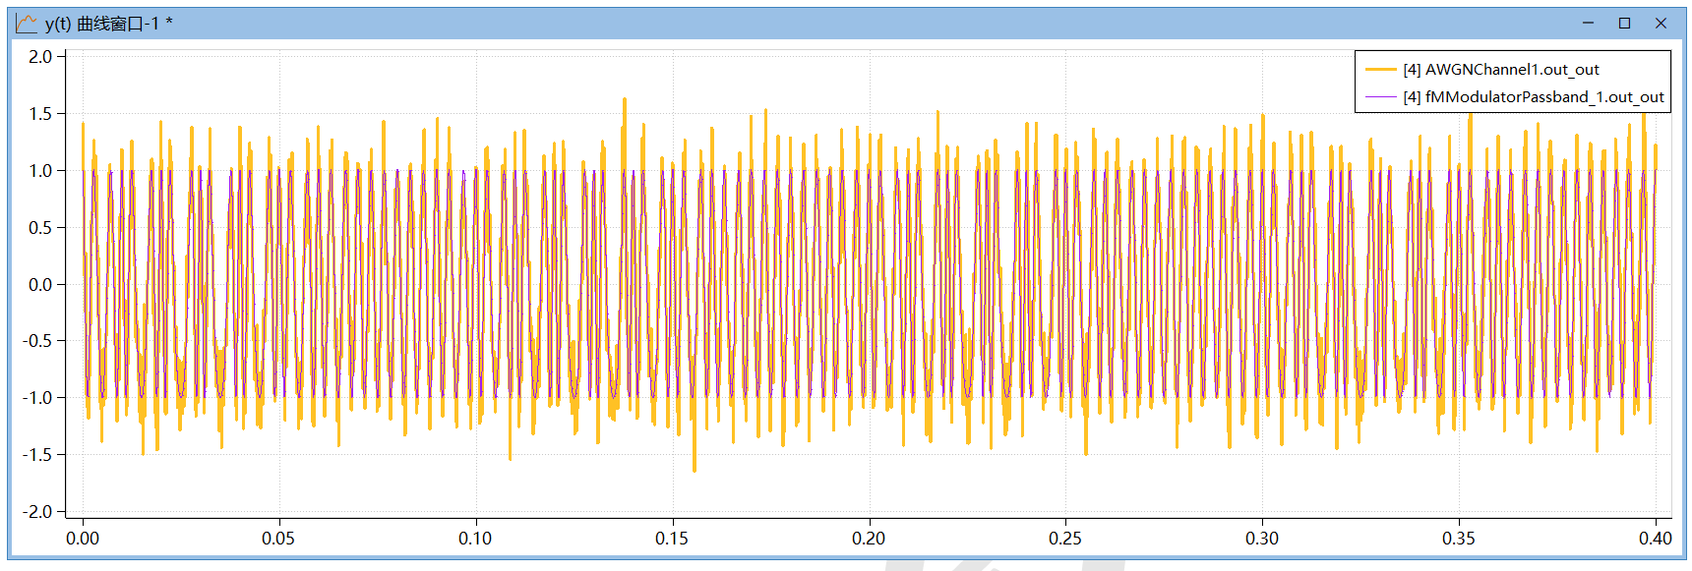Click y-axis tick label -1.5
Viewport: 1692px width, 571px height.
click(x=37, y=455)
